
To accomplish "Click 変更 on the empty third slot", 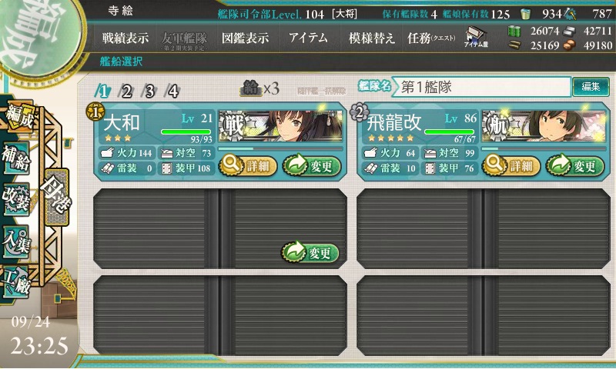I will pos(310,253).
